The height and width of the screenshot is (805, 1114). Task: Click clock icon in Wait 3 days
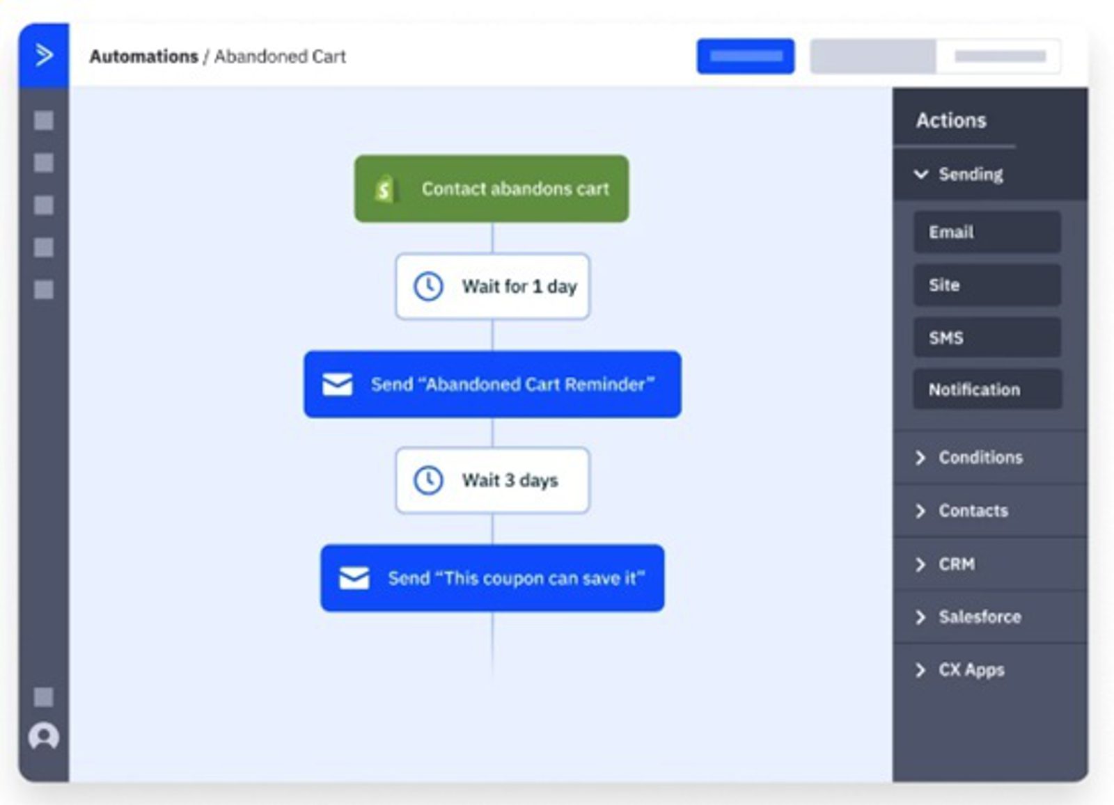tap(428, 480)
